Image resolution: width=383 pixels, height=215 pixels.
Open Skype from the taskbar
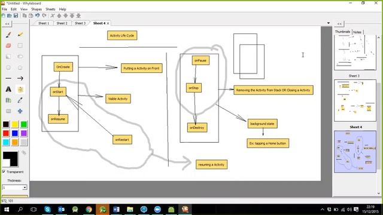coord(48,210)
